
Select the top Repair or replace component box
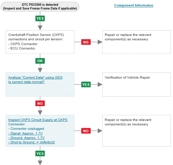click(x=137, y=42)
